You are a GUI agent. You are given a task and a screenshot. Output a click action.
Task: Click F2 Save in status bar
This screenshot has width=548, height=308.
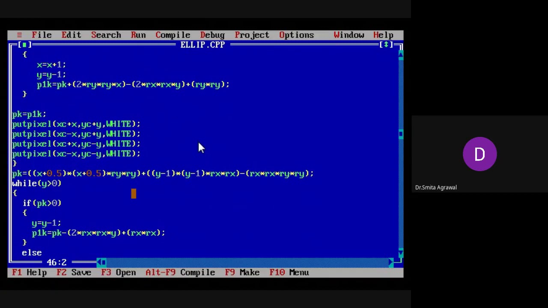click(x=74, y=272)
